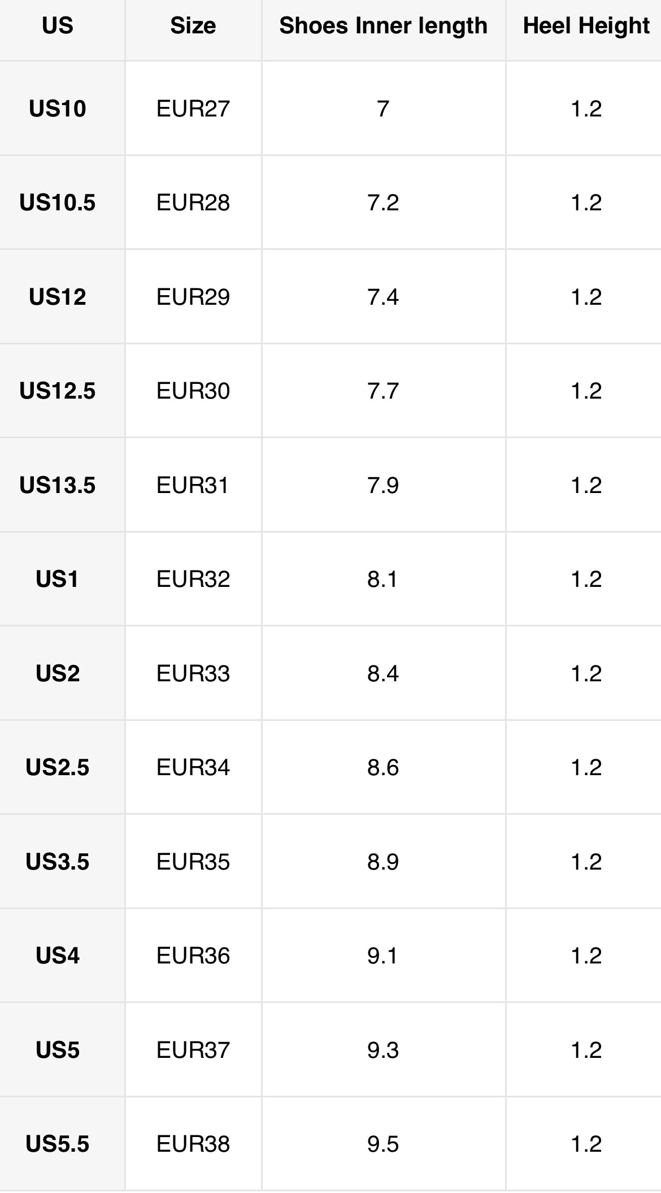Screen dimensions: 661x1193
Task: Click the EUR29 size cell
Action: tap(193, 297)
